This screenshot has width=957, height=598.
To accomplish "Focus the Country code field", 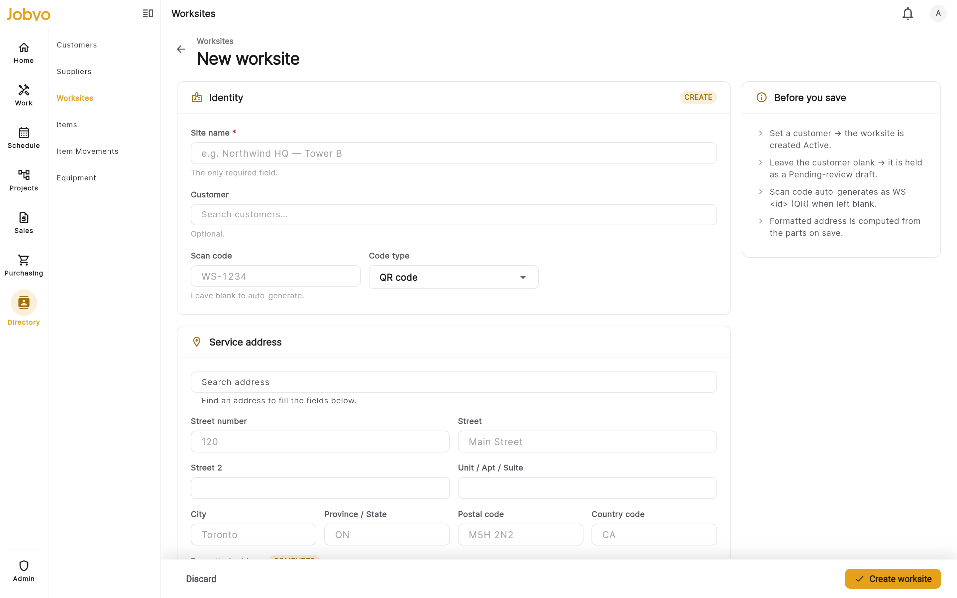I will click(654, 534).
